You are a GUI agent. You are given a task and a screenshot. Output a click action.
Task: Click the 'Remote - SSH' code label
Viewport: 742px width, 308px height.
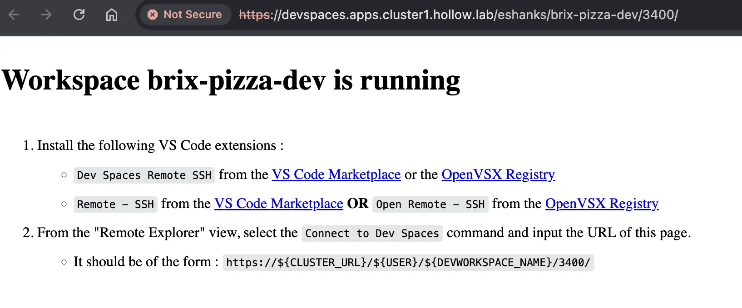pyautogui.click(x=115, y=204)
